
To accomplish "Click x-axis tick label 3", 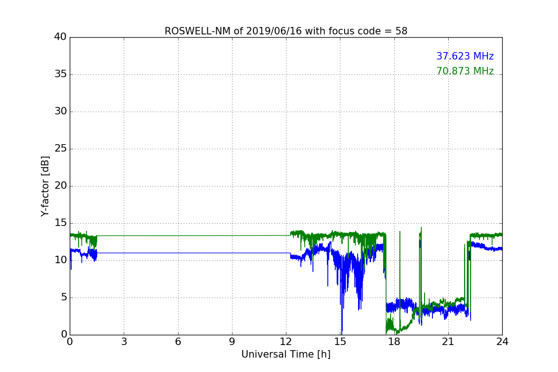I will click(x=124, y=342).
